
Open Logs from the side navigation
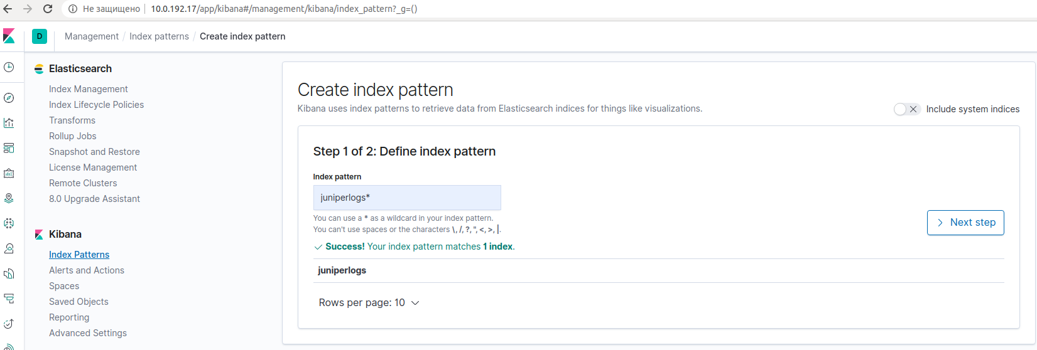coord(9,273)
